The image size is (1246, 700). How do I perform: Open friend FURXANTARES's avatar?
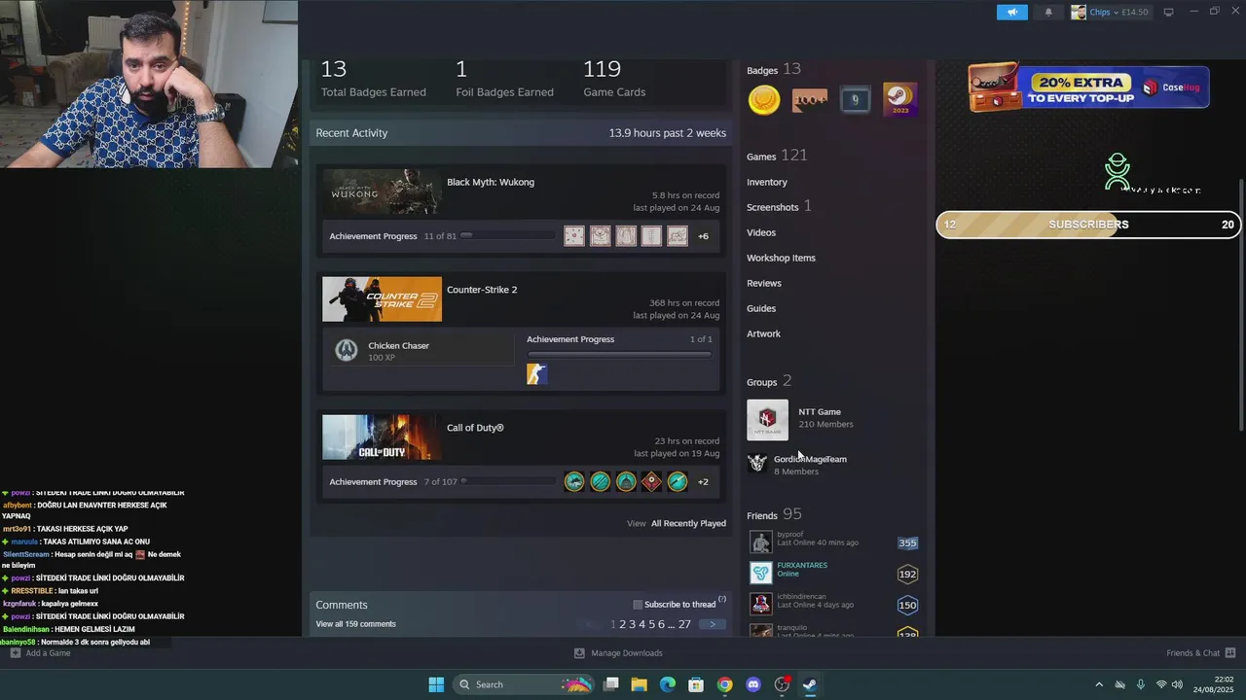(x=760, y=573)
